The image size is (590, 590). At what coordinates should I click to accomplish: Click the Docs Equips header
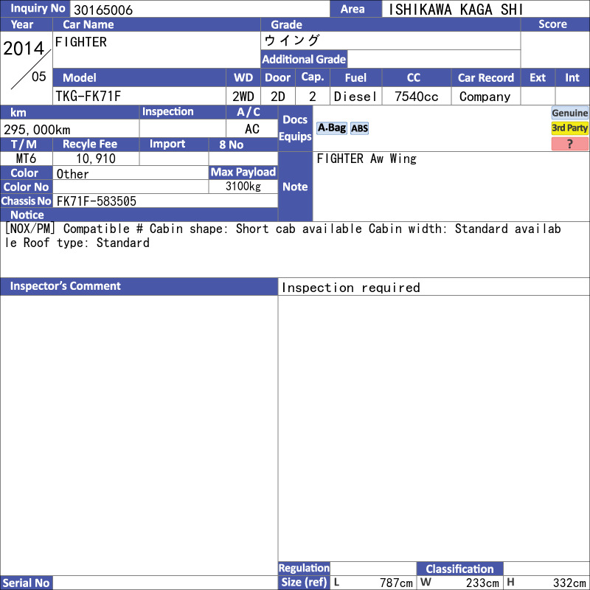pyautogui.click(x=295, y=128)
